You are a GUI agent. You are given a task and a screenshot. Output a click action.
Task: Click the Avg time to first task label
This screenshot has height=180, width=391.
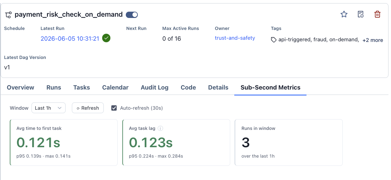click(x=39, y=128)
